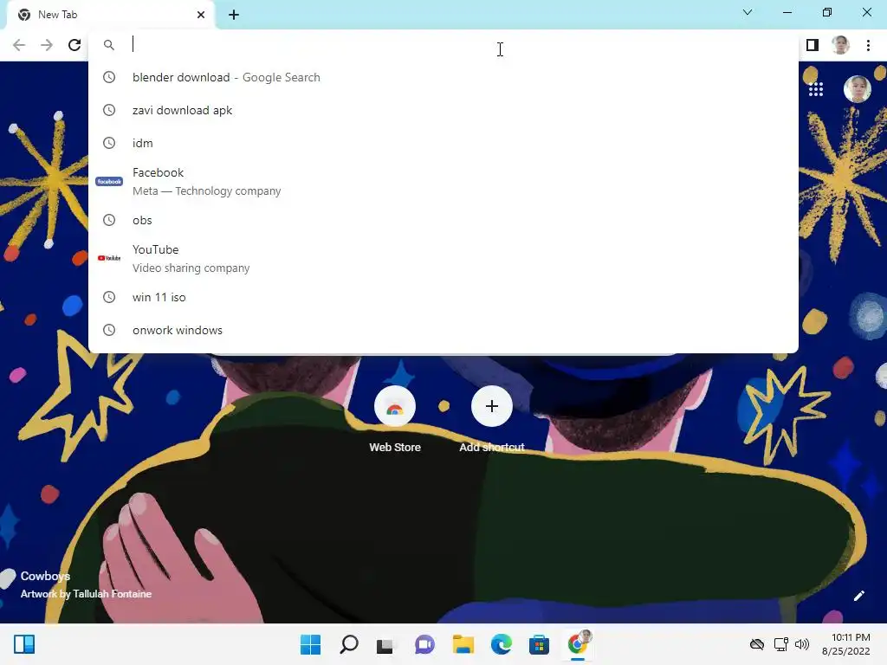The height and width of the screenshot is (665, 887).
Task: Click the OneDrive cloud tray icon
Action: pyautogui.click(x=756, y=644)
